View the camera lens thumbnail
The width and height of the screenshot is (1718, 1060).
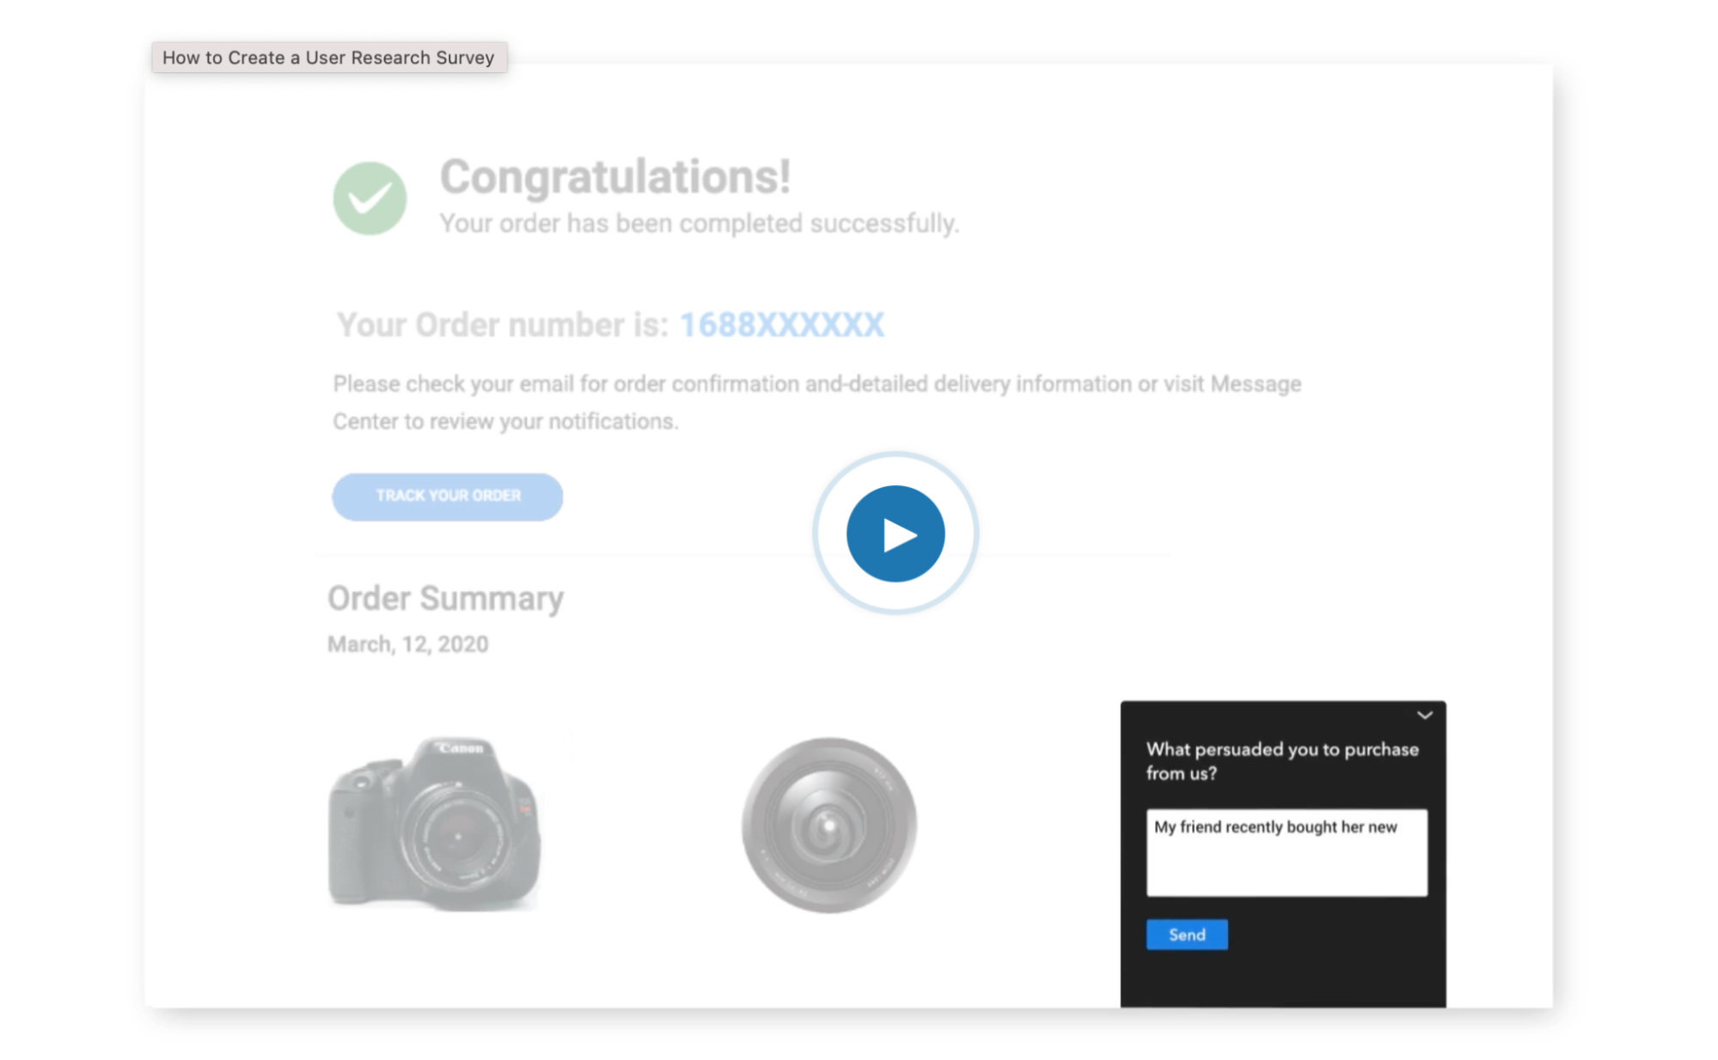click(828, 822)
